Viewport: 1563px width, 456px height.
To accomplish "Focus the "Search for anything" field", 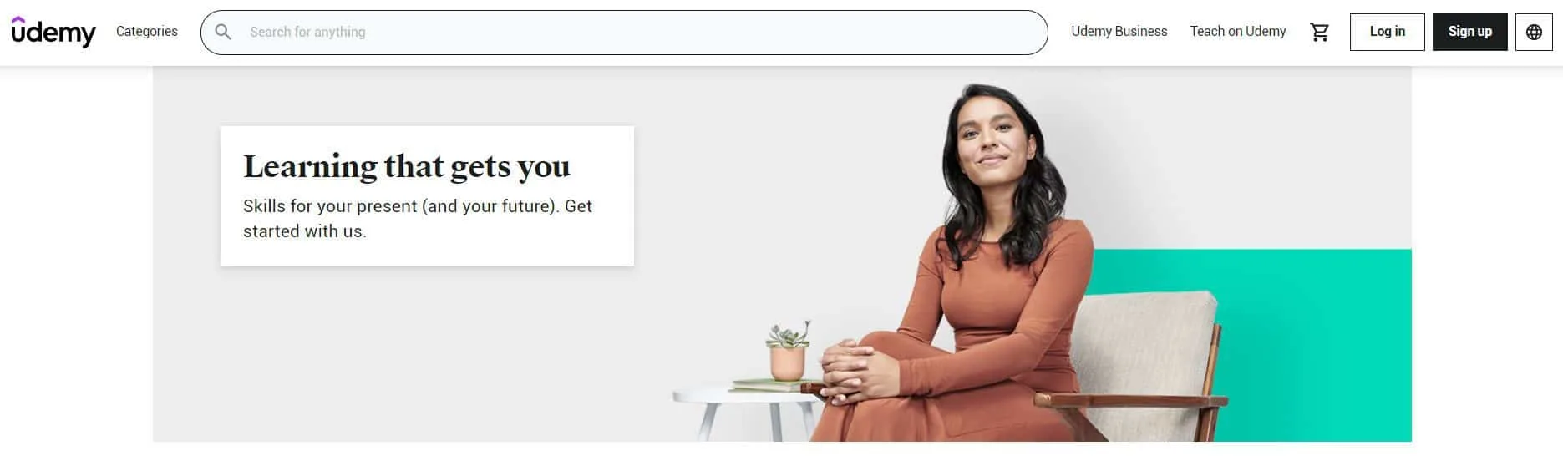I will pos(624,33).
